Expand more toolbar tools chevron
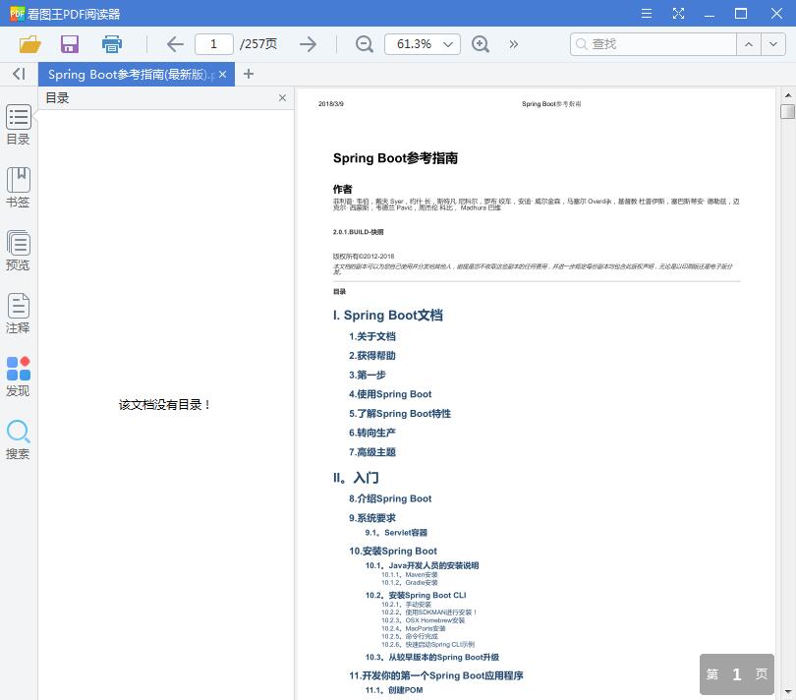This screenshot has width=796, height=700. click(x=514, y=44)
